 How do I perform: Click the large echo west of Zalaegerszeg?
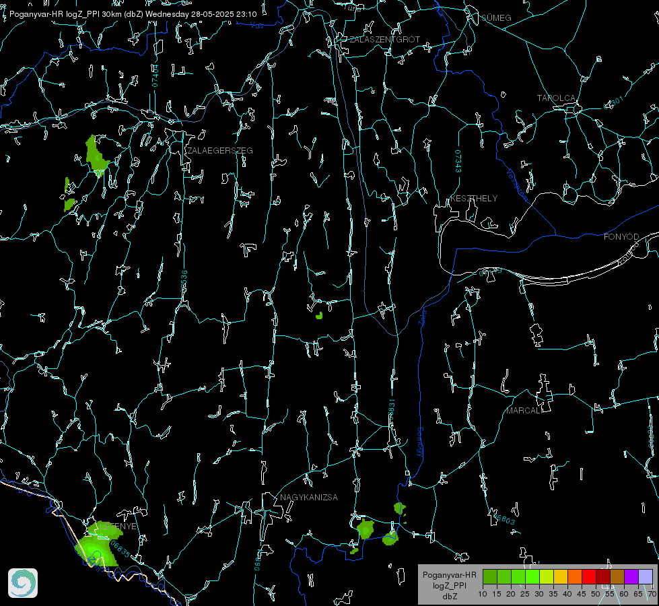[97, 155]
